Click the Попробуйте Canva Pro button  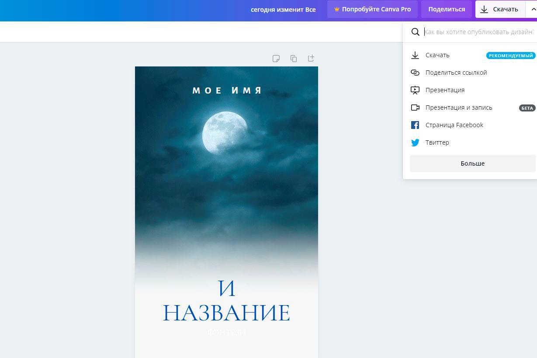372,9
